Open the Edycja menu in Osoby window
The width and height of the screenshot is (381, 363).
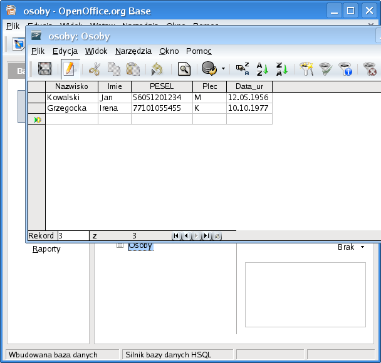pyautogui.click(x=65, y=51)
